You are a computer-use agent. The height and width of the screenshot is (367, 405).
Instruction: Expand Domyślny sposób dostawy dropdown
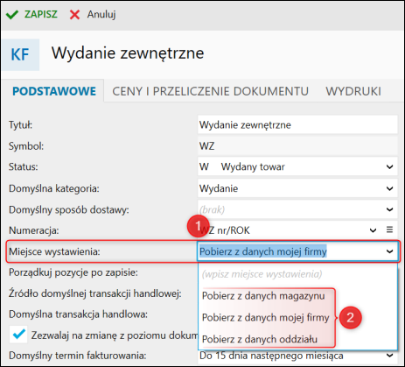pyautogui.click(x=297, y=209)
